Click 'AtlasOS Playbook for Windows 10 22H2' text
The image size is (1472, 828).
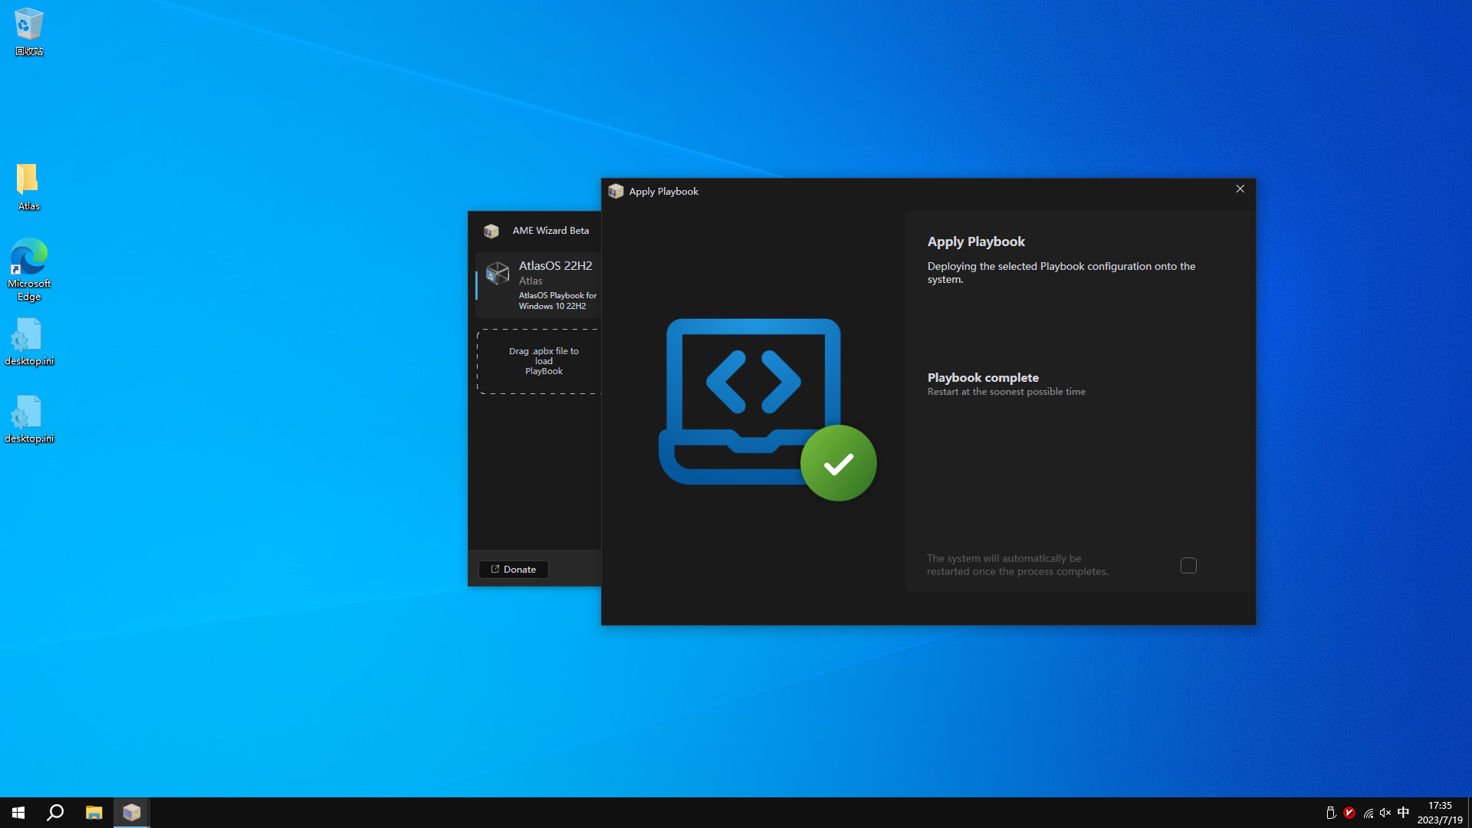point(557,301)
